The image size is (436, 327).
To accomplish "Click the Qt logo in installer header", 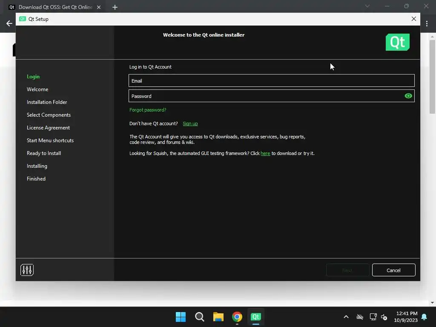I will click(397, 42).
